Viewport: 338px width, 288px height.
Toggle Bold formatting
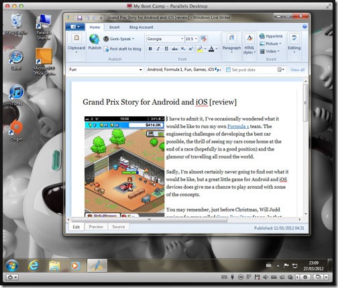point(150,49)
